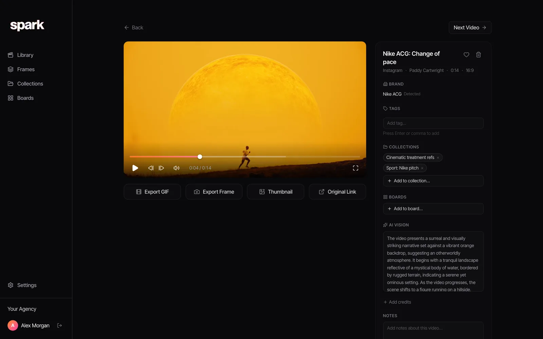Viewport: 543px width, 339px height.
Task: Mute the video volume
Action: coord(176,168)
